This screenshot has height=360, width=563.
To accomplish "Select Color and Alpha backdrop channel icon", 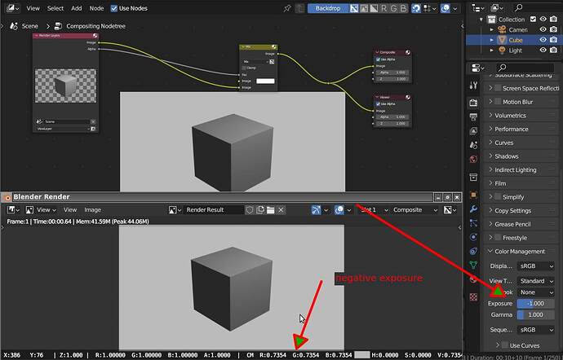I will [x=354, y=8].
